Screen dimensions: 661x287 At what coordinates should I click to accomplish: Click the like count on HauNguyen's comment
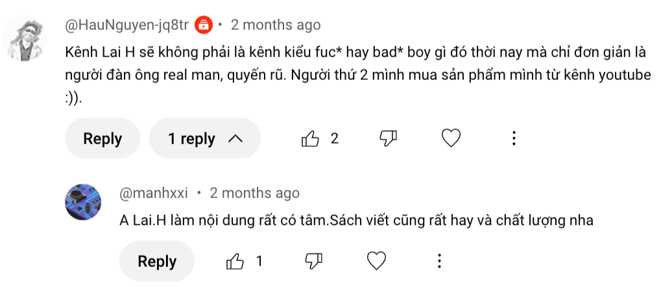click(335, 138)
